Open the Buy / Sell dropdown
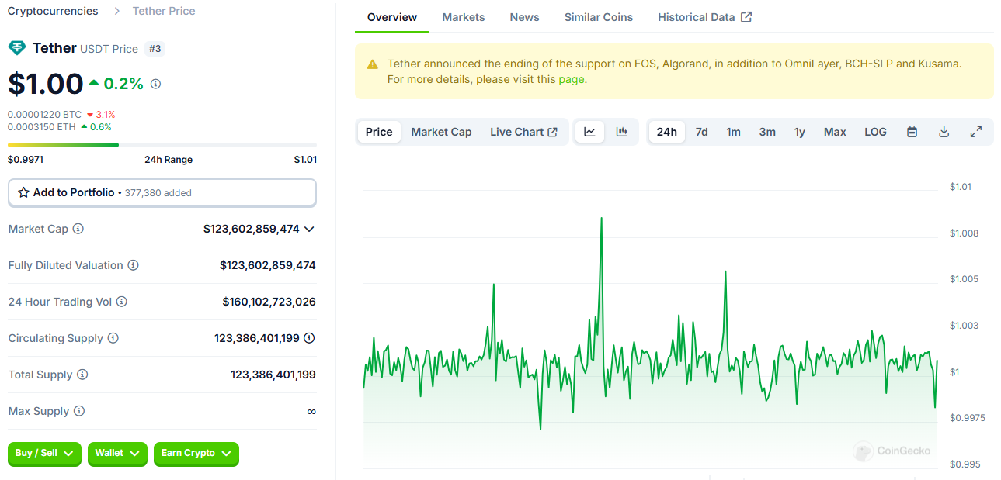 tap(44, 454)
